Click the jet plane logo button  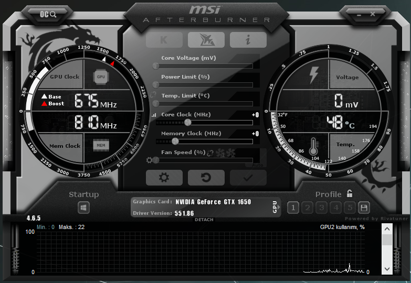tap(206, 40)
